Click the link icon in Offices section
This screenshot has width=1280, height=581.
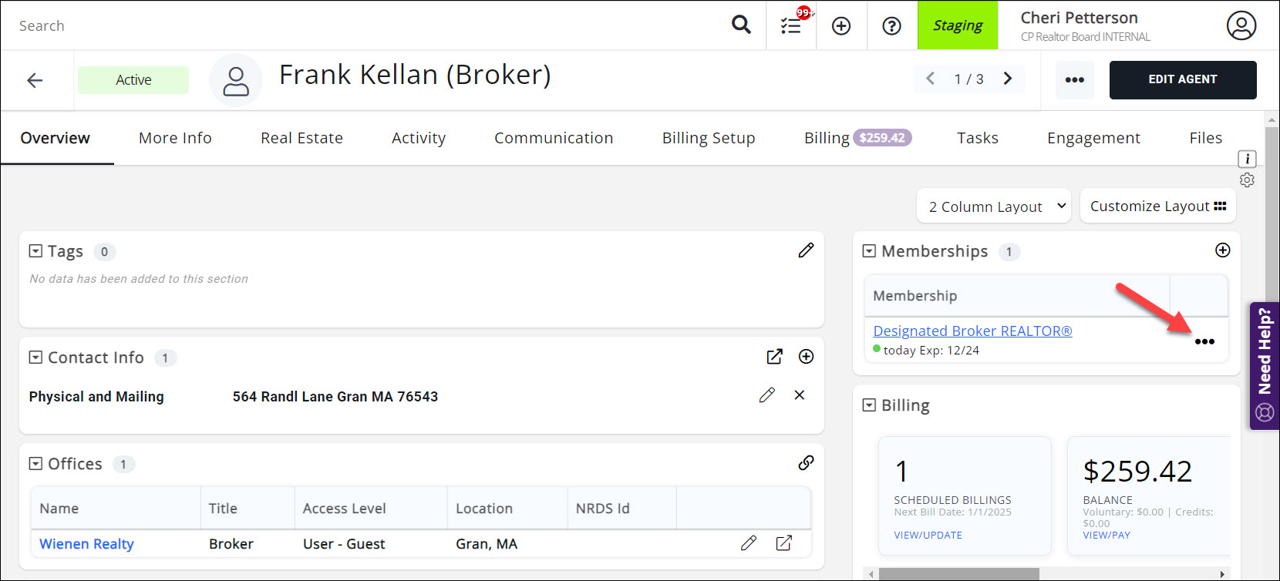point(806,463)
